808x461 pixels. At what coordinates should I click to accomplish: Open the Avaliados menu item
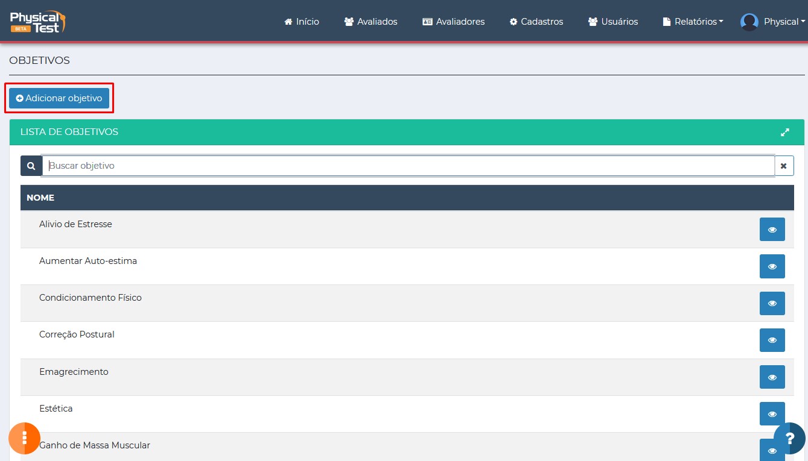click(x=371, y=22)
